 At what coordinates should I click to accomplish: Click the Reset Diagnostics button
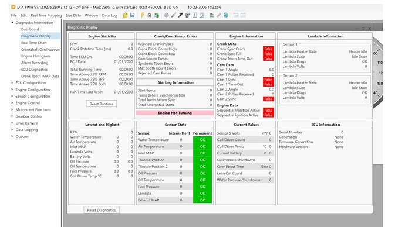(101, 210)
